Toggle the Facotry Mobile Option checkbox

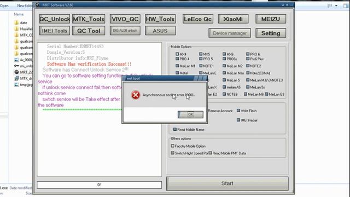(173, 146)
